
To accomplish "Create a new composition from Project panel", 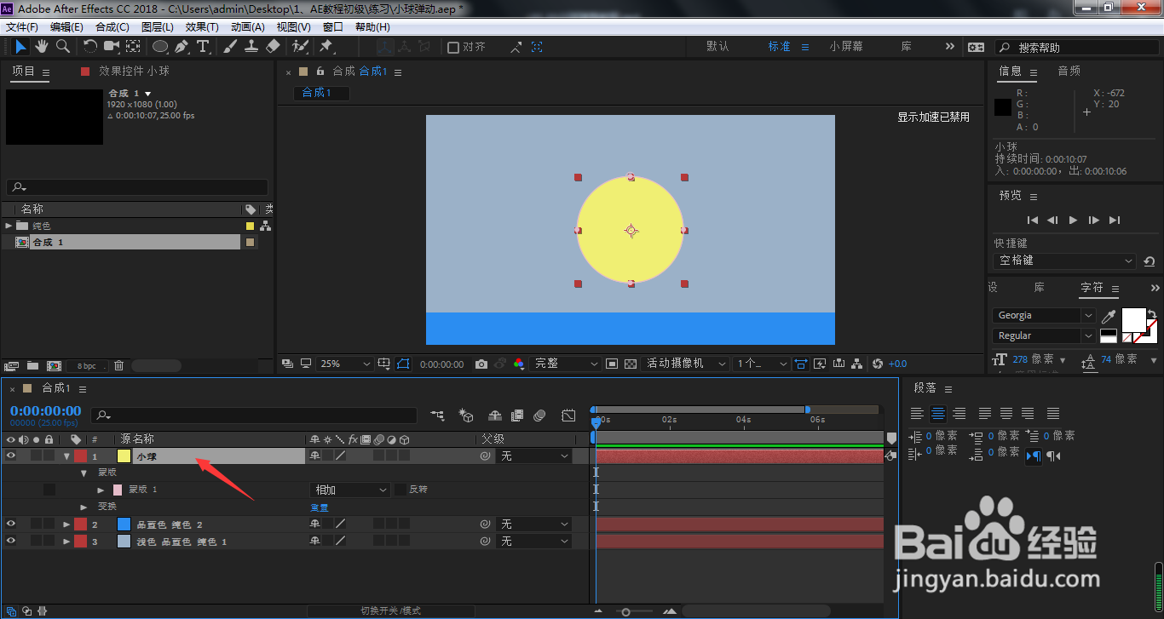I will [x=54, y=365].
